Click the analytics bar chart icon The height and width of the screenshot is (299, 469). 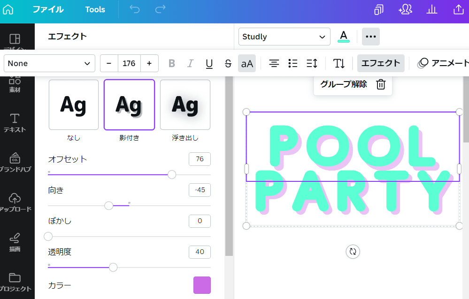(431, 9)
